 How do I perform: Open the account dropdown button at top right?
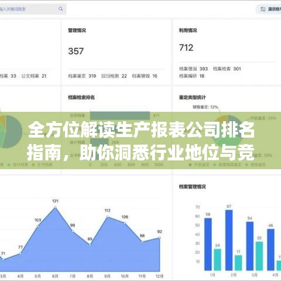269,9
